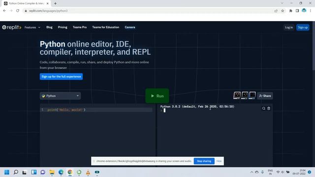Open the Chrome tab search chevron
This screenshot has height=177, width=315.
pos(282,3)
